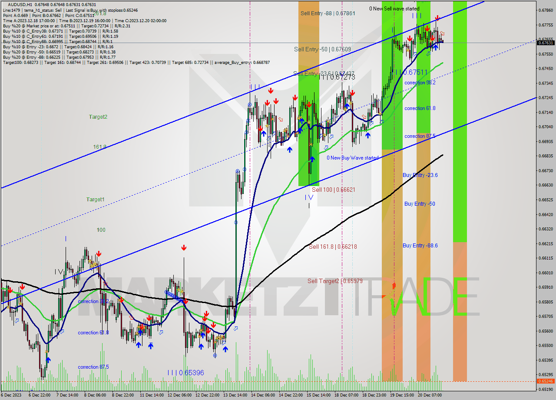
Task: Click the green '100' level label
Action: [x=101, y=230]
